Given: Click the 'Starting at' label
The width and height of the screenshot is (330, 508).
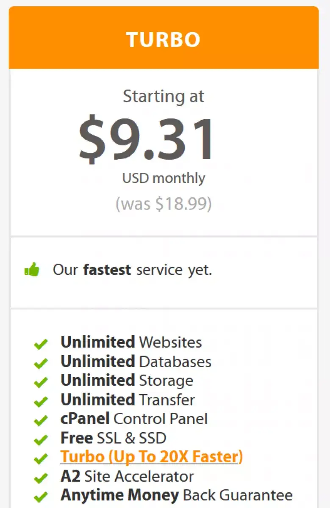Looking at the screenshot, I should [x=164, y=97].
